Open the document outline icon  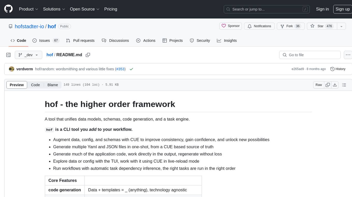(x=344, y=85)
